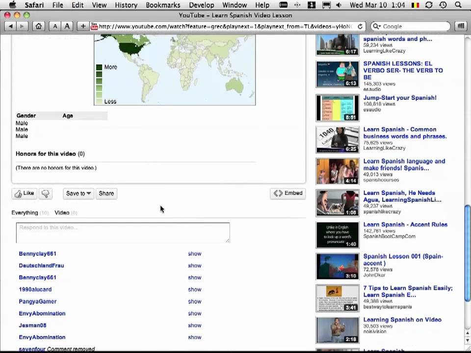Open the Develop menu
This screenshot has height=353, width=471.
point(201,5)
